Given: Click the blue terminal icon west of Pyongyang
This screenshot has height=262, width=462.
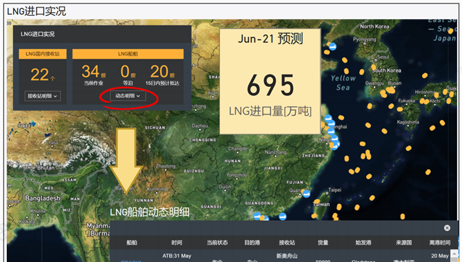Looking at the screenshot, I should coord(332,47).
